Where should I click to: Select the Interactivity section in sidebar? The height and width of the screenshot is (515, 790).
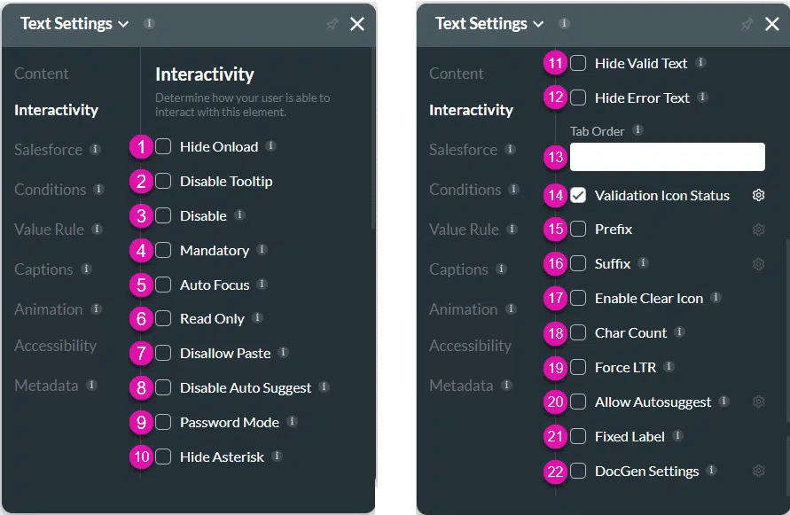56,109
